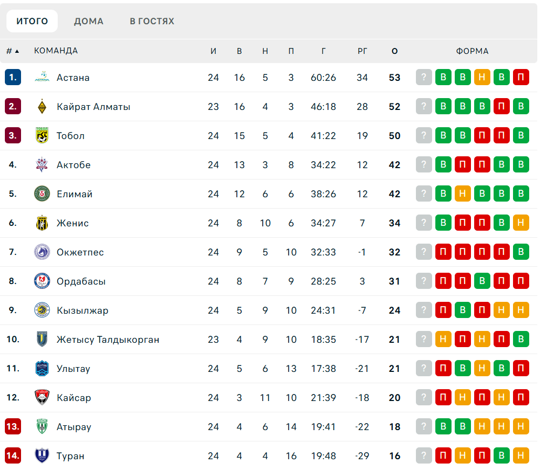Click the Кайсар wolf crest icon
The image size is (547, 470).
tap(42, 397)
